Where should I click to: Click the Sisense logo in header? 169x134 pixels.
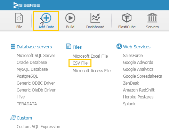pos(26,5)
